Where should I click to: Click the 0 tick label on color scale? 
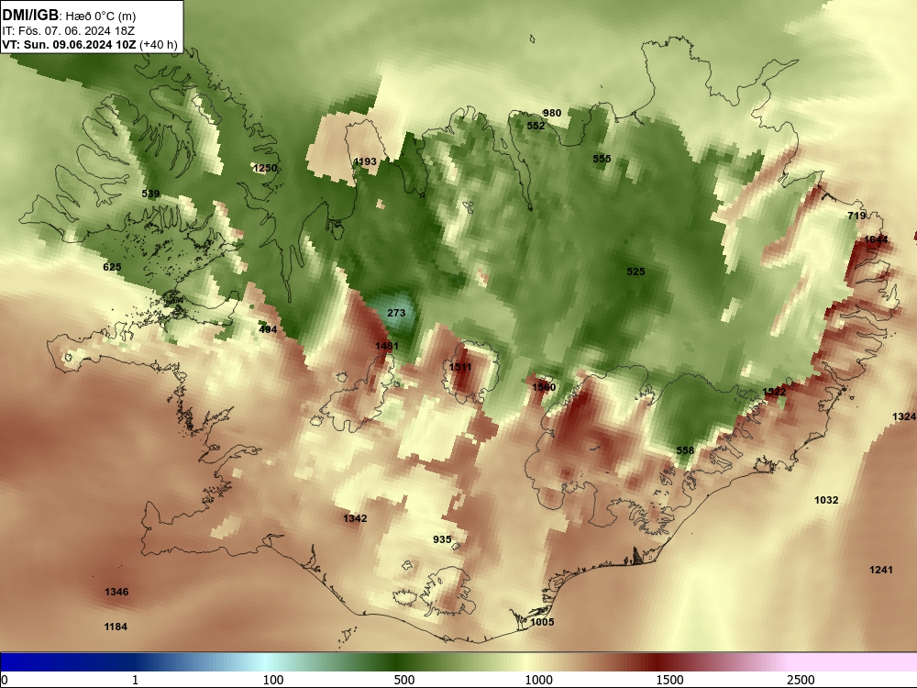pyautogui.click(x=5, y=680)
